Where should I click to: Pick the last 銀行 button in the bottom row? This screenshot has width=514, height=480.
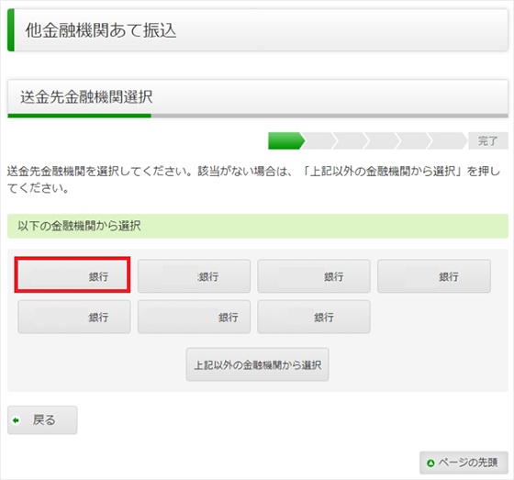click(x=314, y=317)
